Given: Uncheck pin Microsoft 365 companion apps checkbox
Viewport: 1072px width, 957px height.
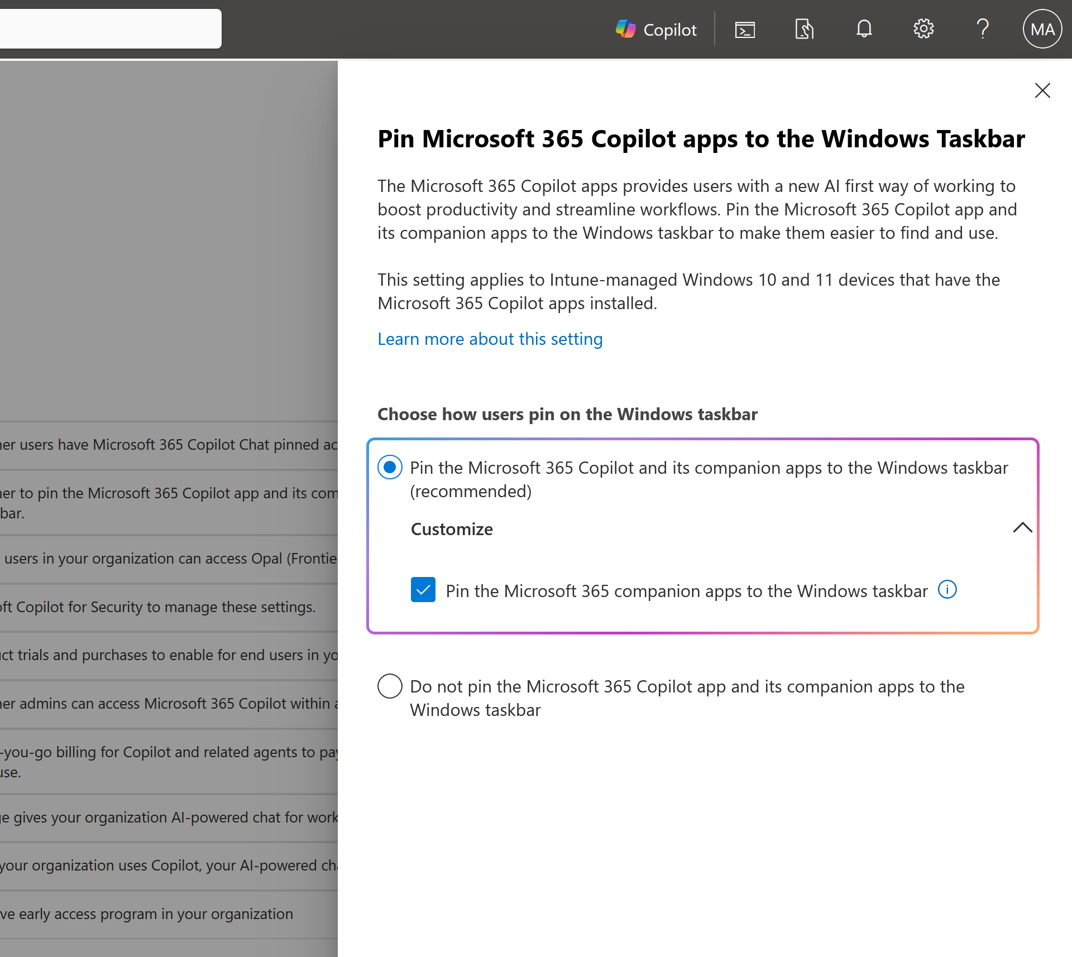Looking at the screenshot, I should (x=423, y=590).
